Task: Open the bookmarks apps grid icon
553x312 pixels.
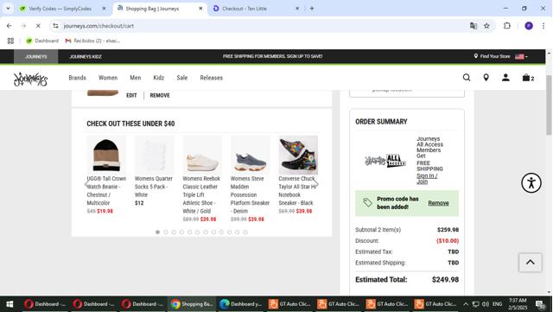Action: (10, 41)
